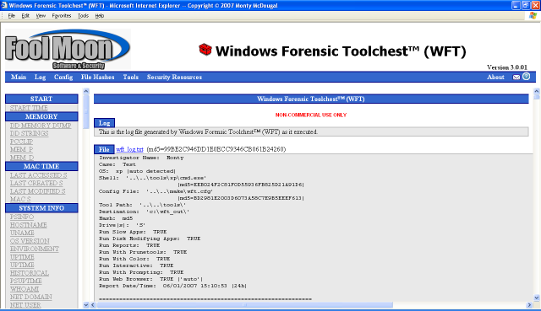The width and height of the screenshot is (541, 311).
Task: Open the DD STRINGS link
Action: click(x=29, y=133)
